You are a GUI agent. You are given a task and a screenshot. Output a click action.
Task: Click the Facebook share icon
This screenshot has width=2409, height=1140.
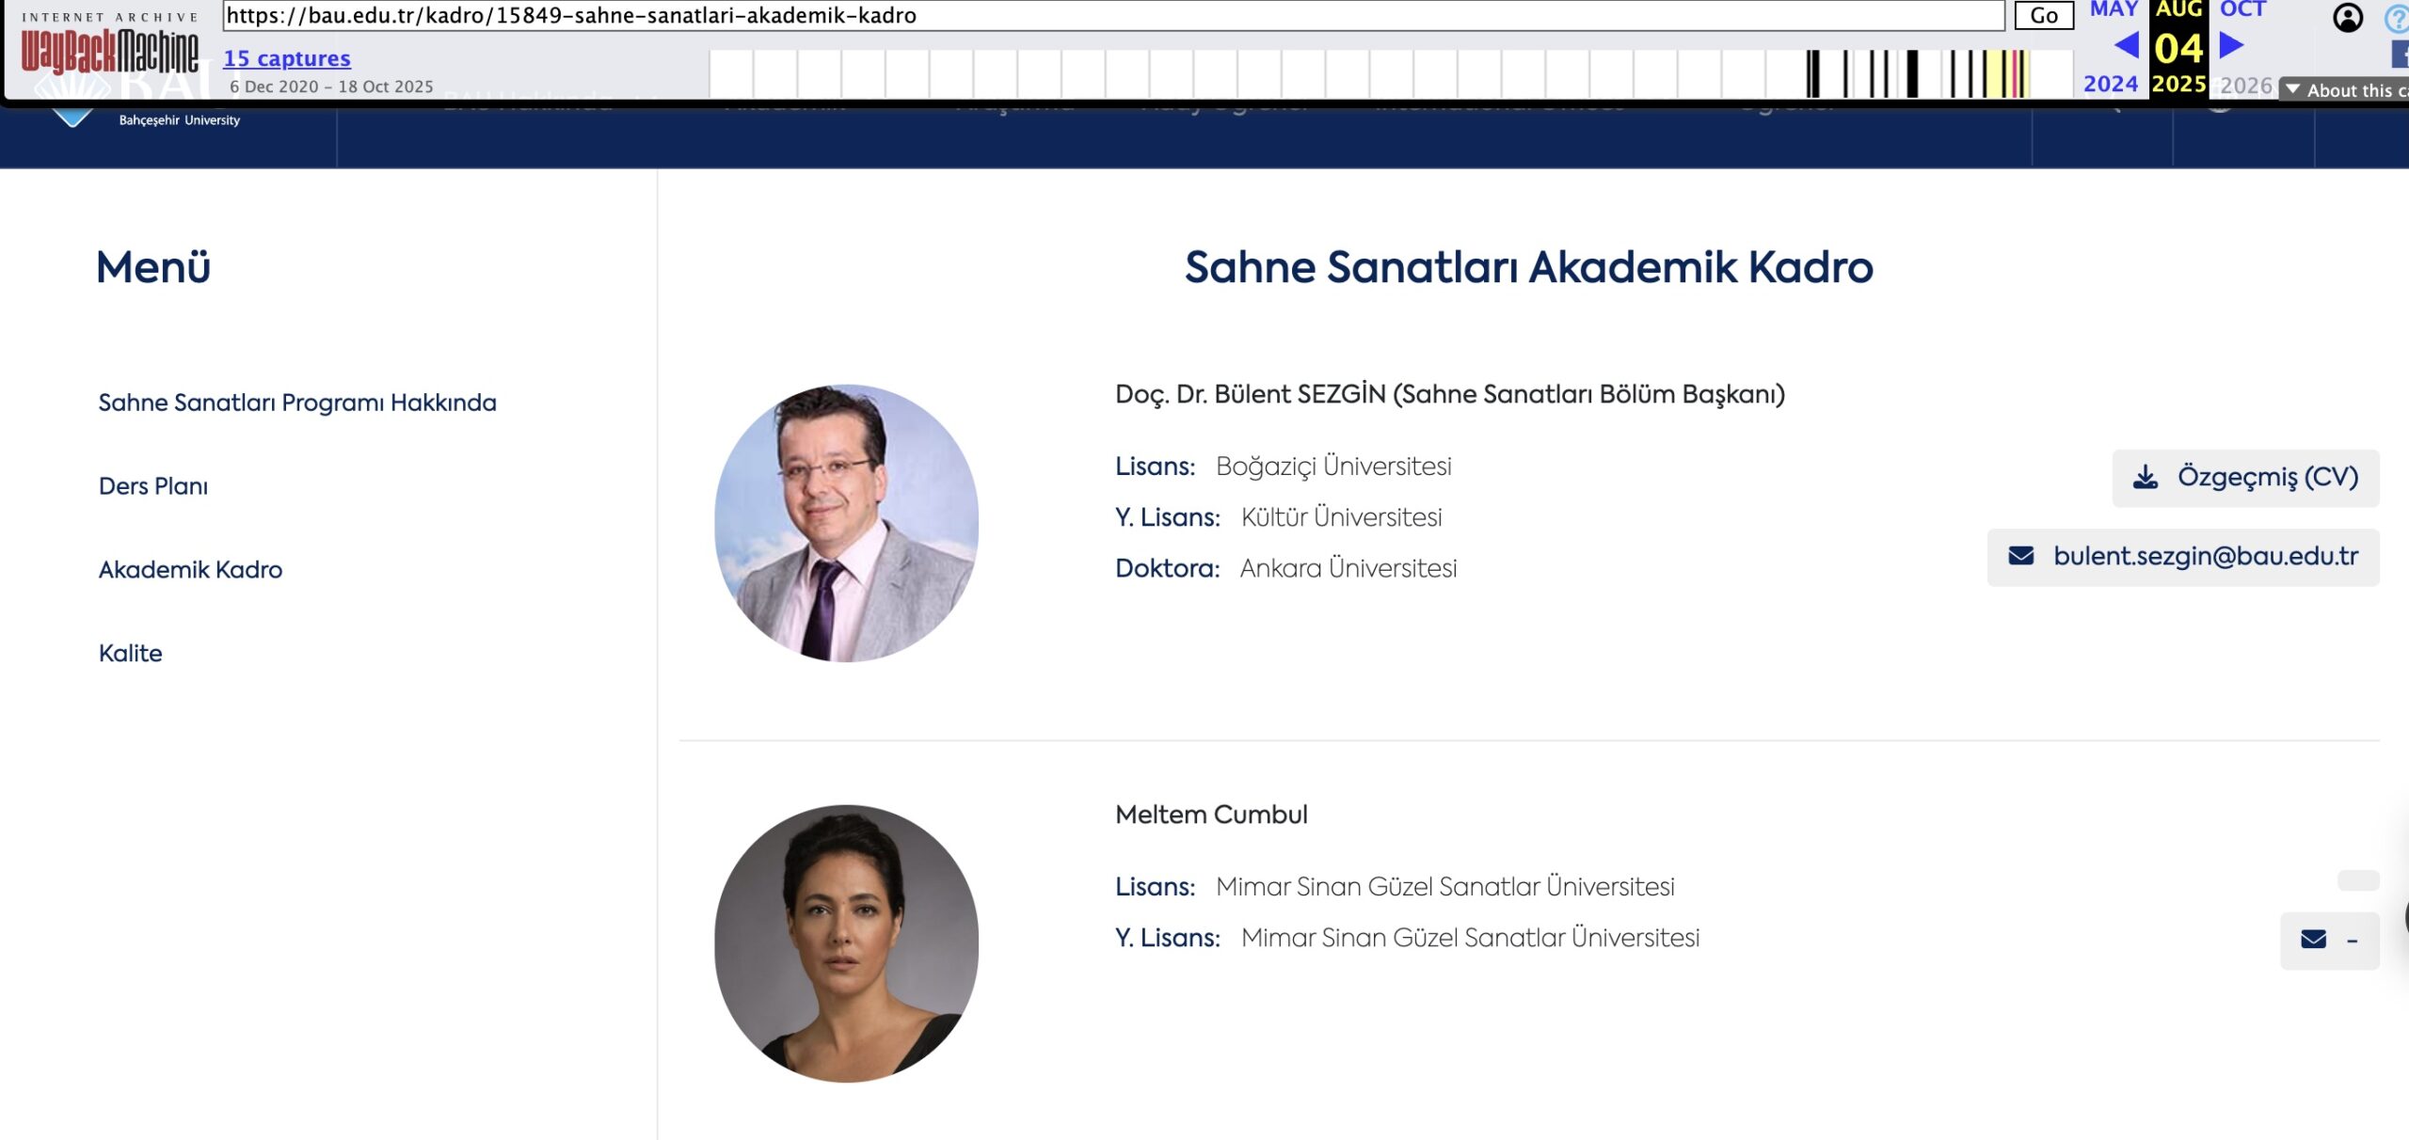point(2401,55)
